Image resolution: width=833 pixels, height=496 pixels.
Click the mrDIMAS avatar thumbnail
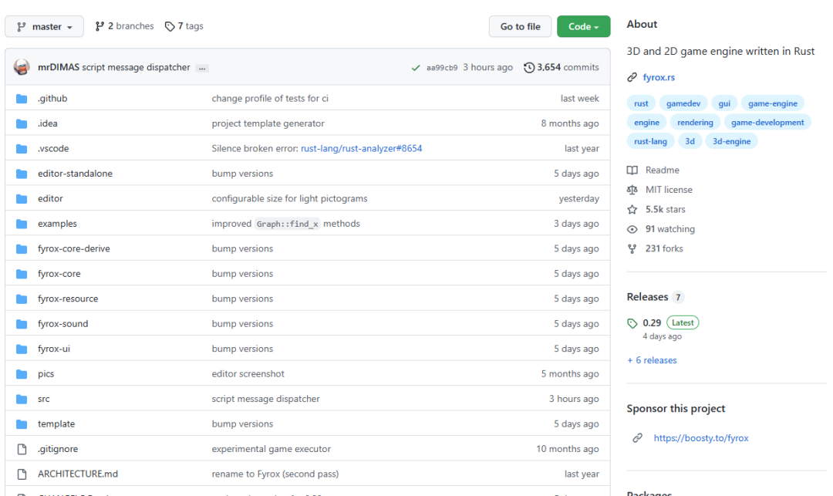click(x=21, y=67)
